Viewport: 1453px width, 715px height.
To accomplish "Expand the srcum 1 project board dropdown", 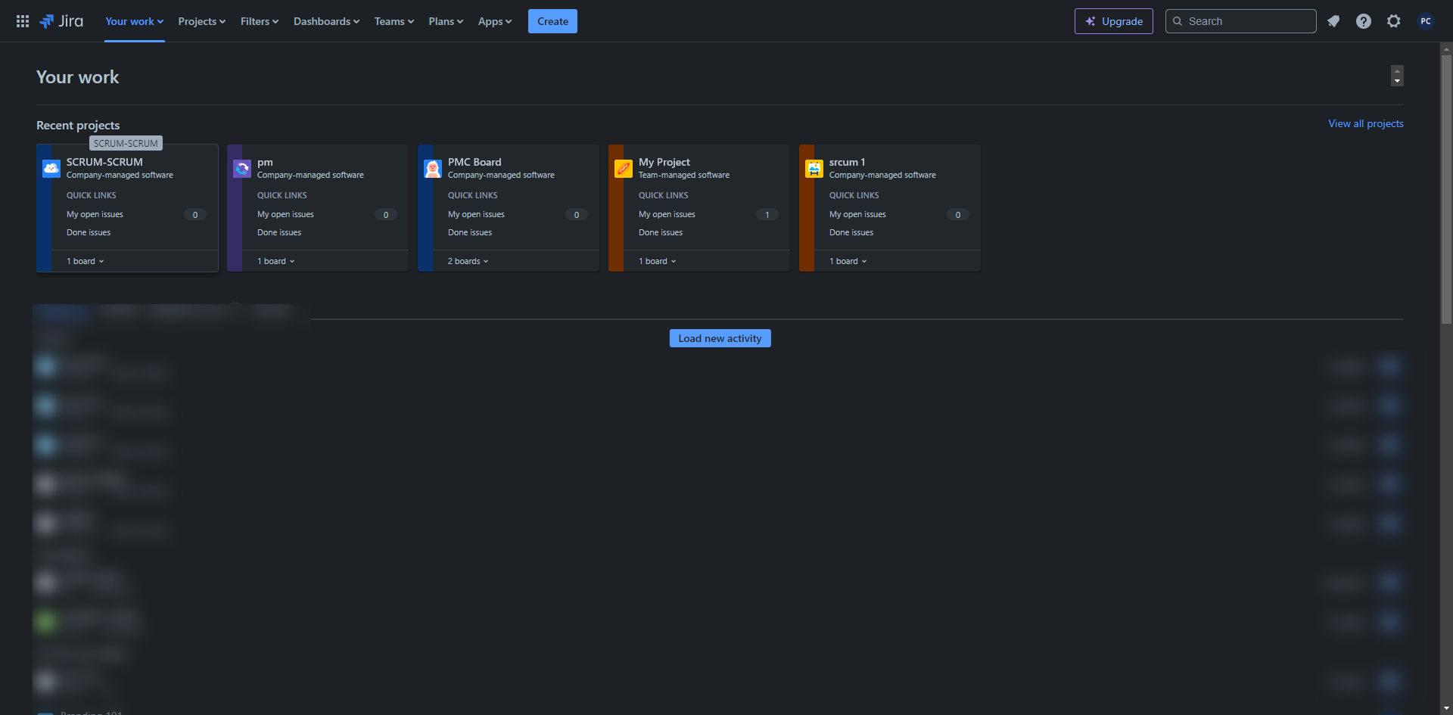I will point(848,261).
